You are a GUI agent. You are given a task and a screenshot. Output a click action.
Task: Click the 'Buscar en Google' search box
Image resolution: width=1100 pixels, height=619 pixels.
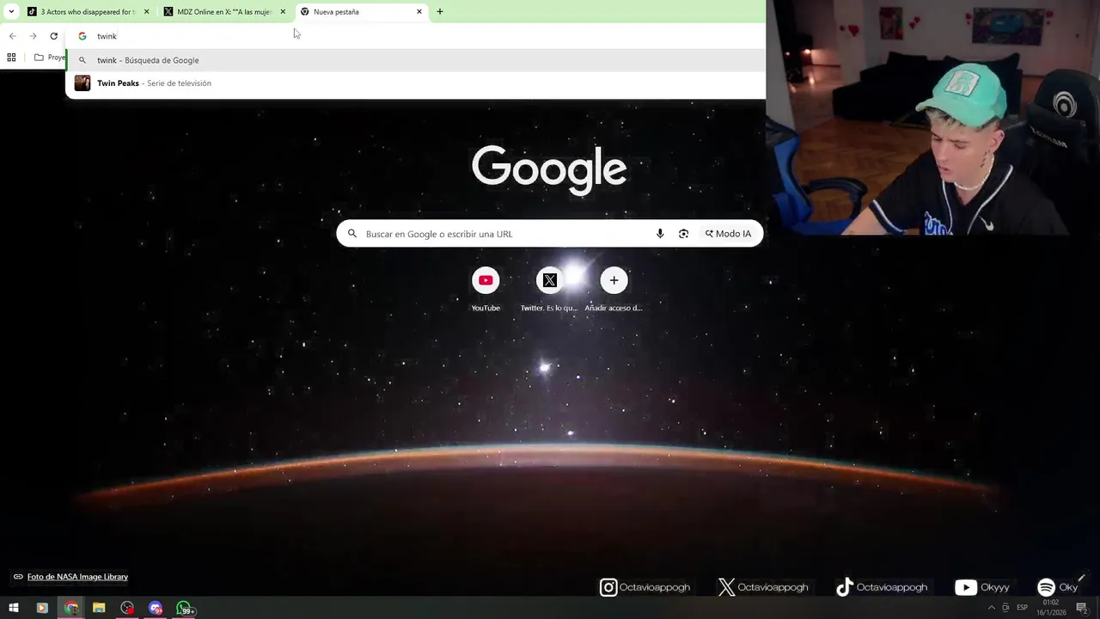click(549, 234)
